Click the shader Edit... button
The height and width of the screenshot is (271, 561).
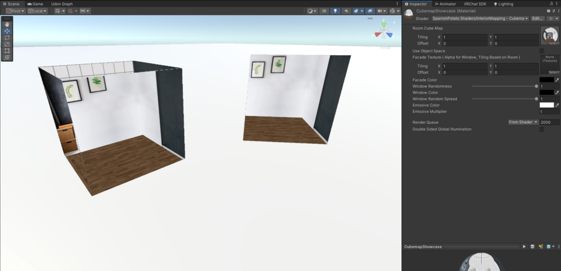pos(538,18)
